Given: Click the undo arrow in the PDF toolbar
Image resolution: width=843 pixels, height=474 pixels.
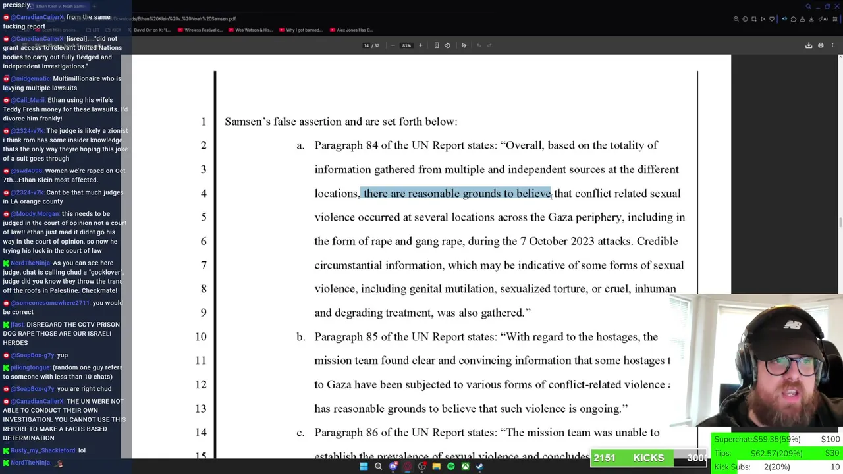Looking at the screenshot, I should (x=479, y=45).
